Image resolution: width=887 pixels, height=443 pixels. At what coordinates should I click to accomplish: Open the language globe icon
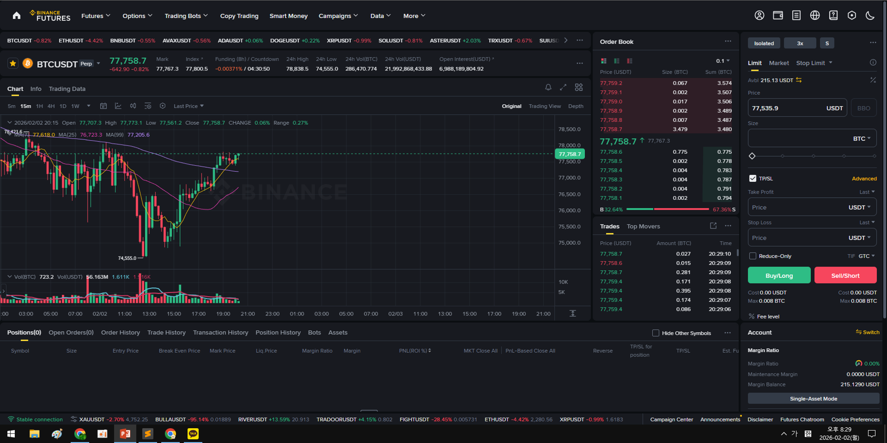[x=815, y=16]
